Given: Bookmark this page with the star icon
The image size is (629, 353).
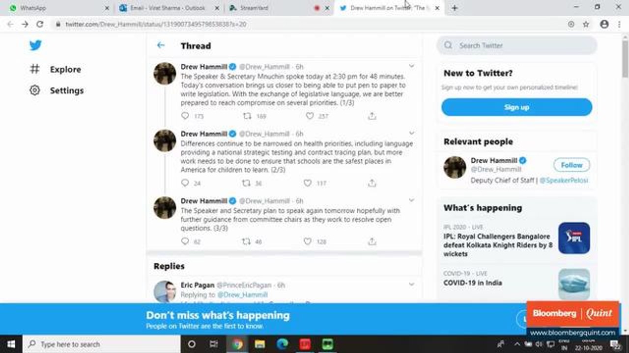Looking at the screenshot, I should pos(586,24).
